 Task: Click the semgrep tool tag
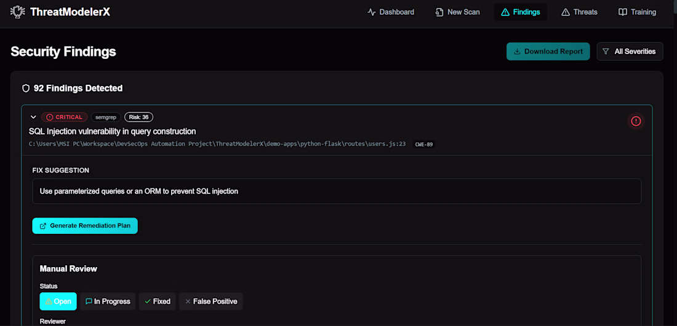106,117
